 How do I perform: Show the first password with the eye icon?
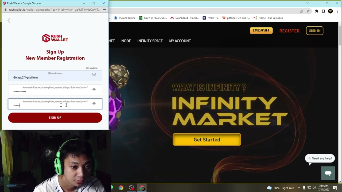coord(94,89)
